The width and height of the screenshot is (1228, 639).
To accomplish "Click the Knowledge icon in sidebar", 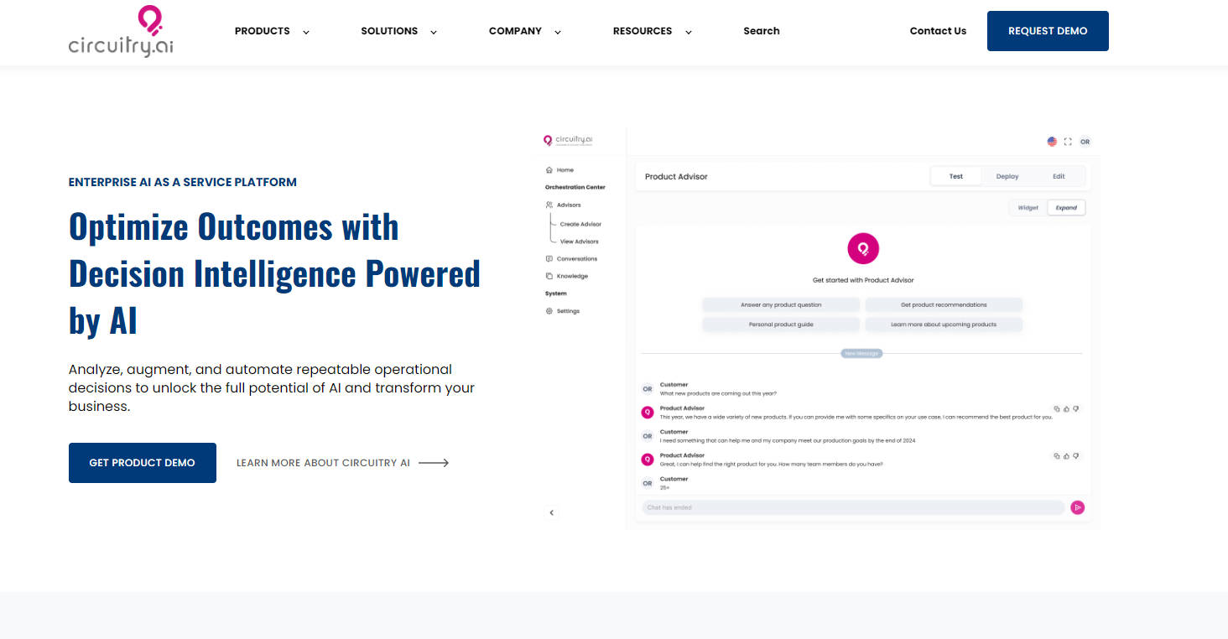I will pyautogui.click(x=549, y=276).
